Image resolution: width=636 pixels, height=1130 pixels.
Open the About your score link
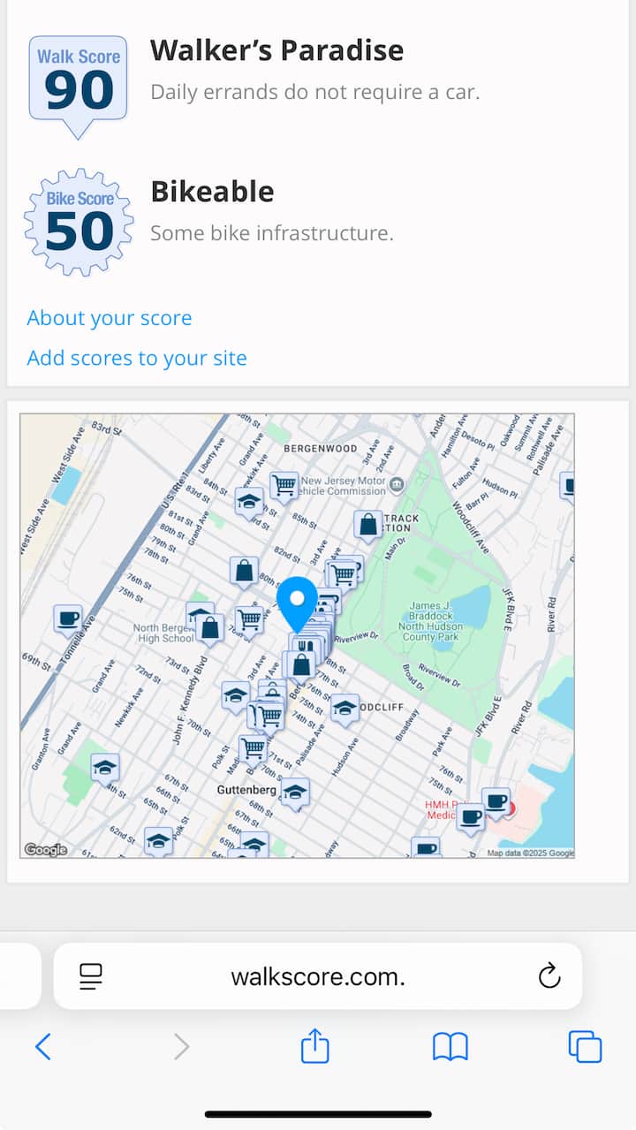tap(110, 318)
